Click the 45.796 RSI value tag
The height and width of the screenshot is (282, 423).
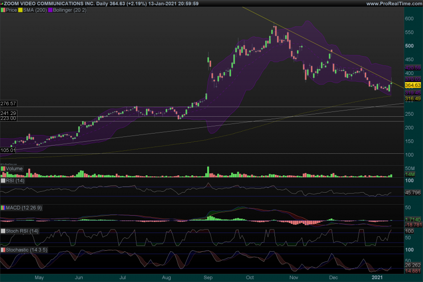point(413,193)
